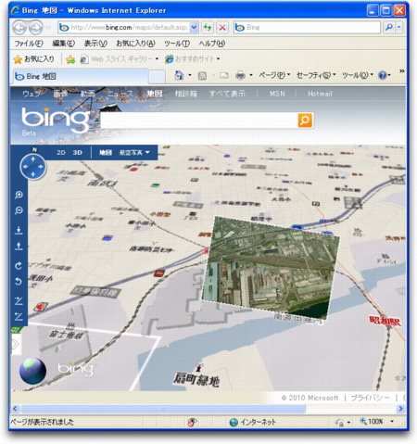This screenshot has width=417, height=444.
Task: Open the ページ(P) toolbar dropdown
Action: pos(274,75)
